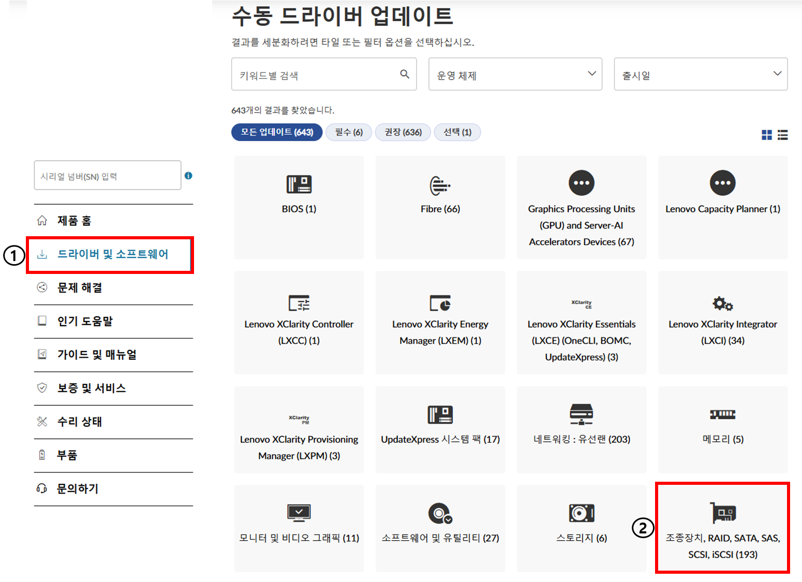Open the BIOS (1) tile label
Image resolution: width=802 pixels, height=582 pixels.
[299, 209]
